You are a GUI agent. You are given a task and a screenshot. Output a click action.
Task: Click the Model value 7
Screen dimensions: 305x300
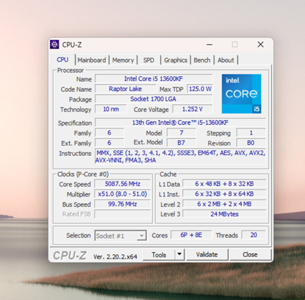(181, 132)
